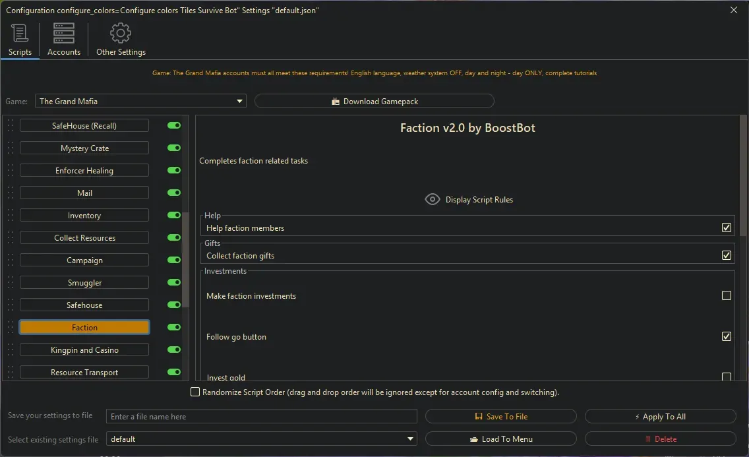749x457 pixels.
Task: Toggle Kingpin and Casino switch
Action: 174,350
